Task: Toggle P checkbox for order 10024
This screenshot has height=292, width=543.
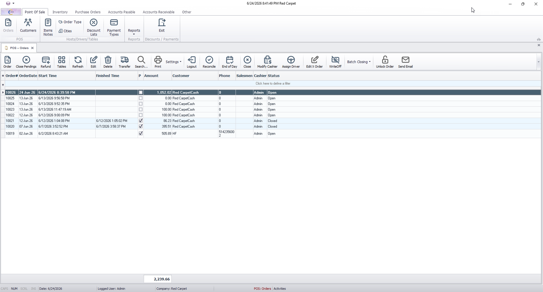Action: pyautogui.click(x=141, y=104)
